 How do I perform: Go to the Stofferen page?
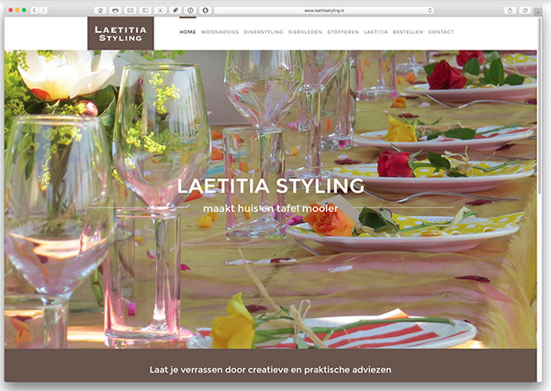click(343, 32)
